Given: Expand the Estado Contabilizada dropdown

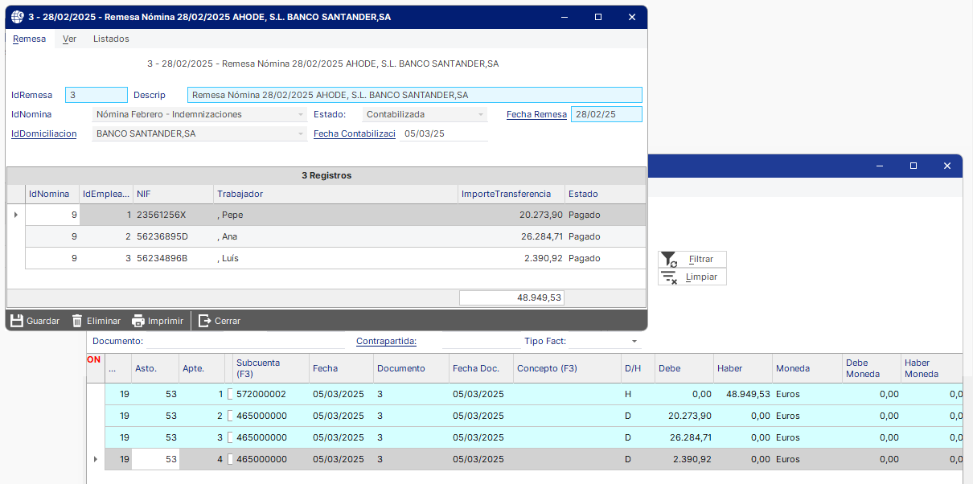Looking at the screenshot, I should click(481, 115).
